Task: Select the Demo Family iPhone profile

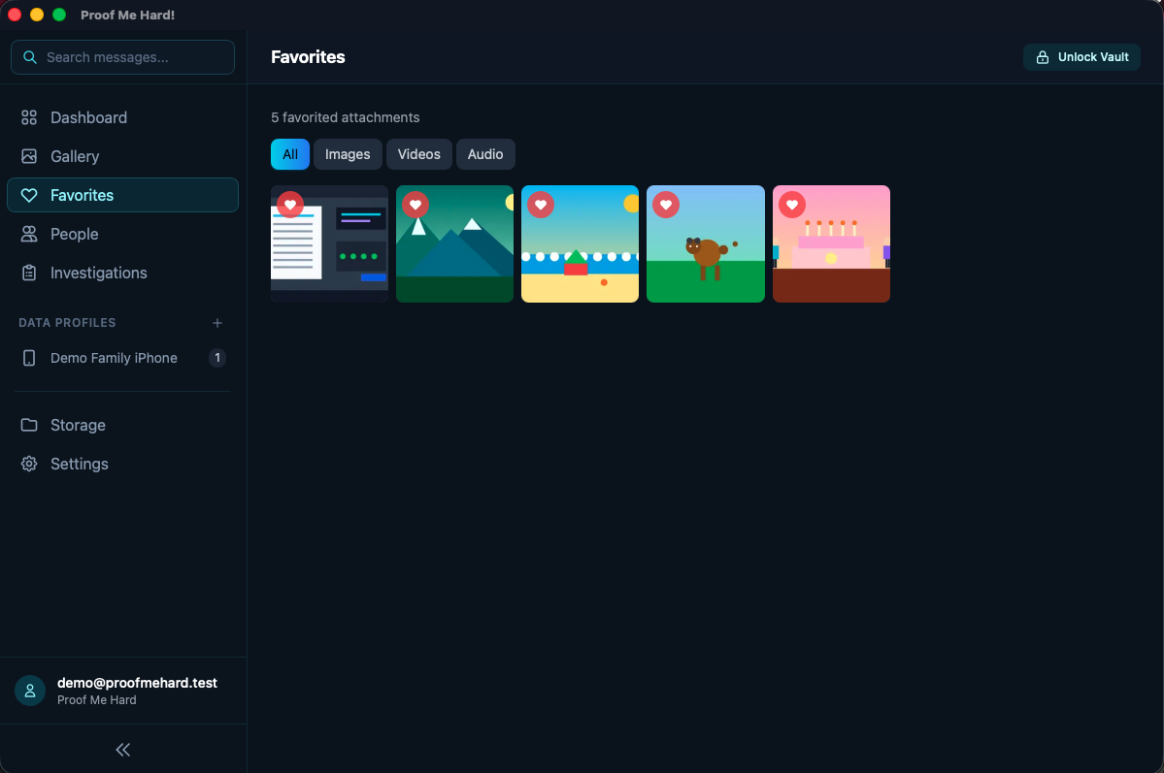Action: tap(122, 358)
